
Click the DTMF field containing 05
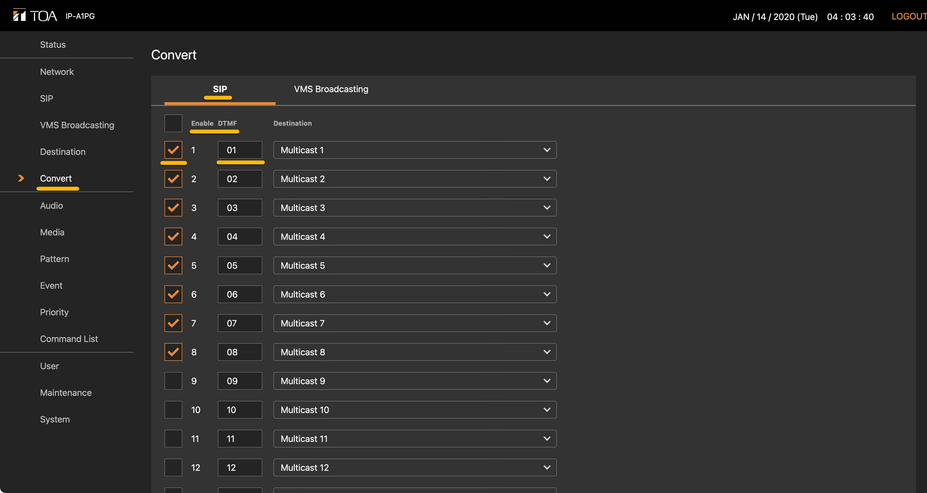(240, 265)
